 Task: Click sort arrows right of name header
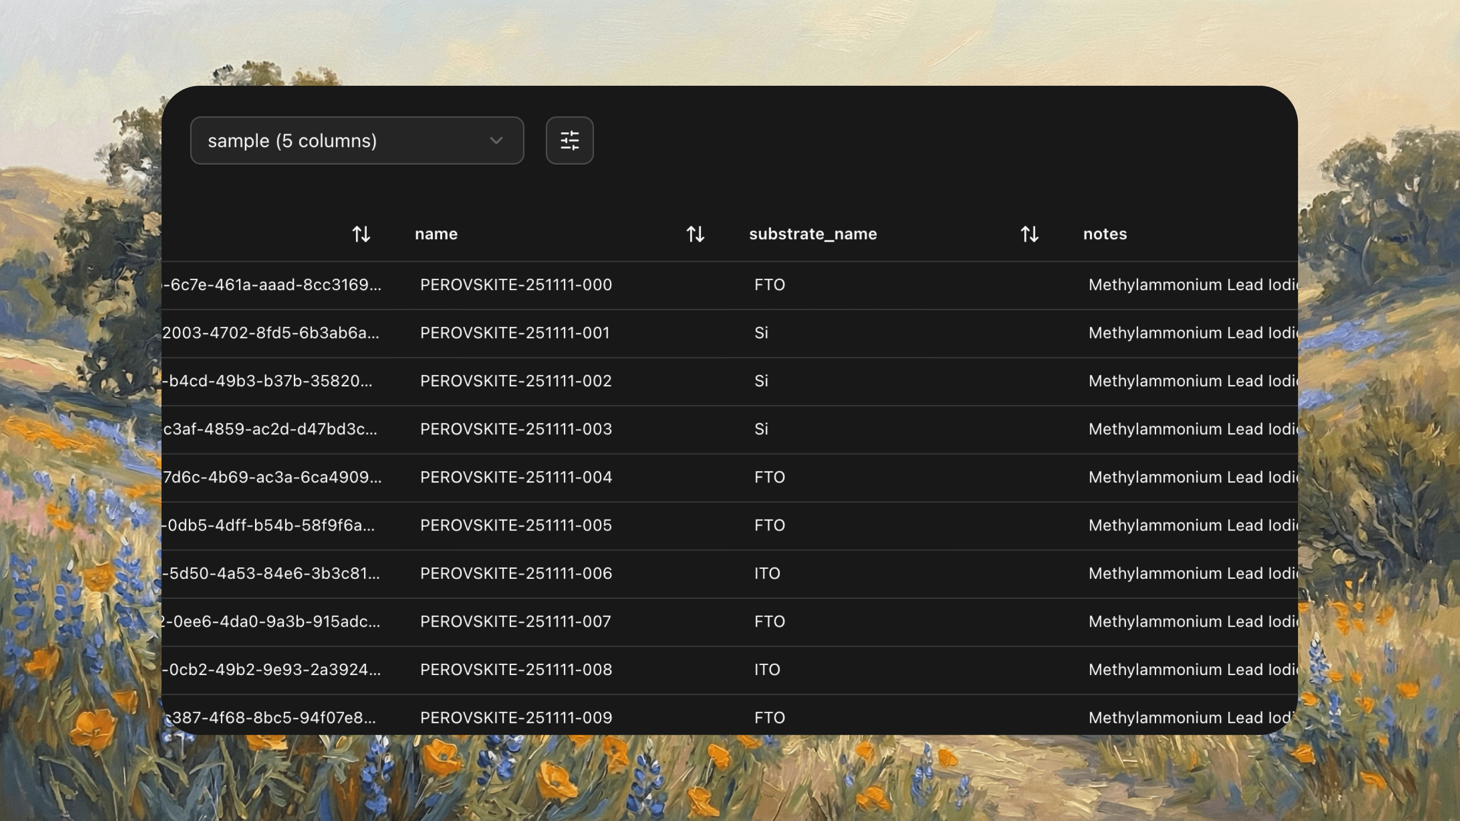[695, 234]
